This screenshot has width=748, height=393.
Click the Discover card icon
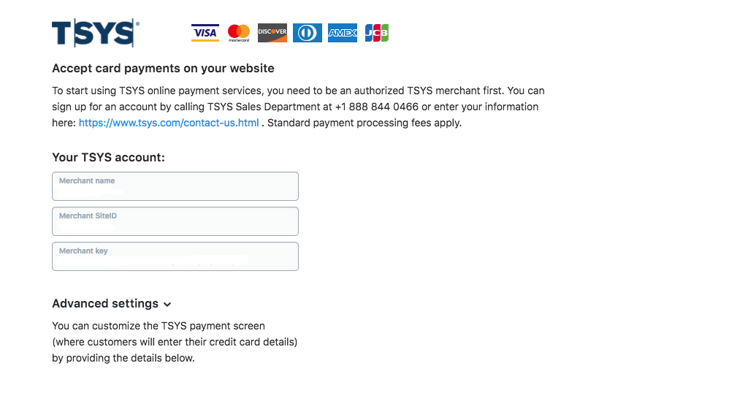pyautogui.click(x=272, y=33)
